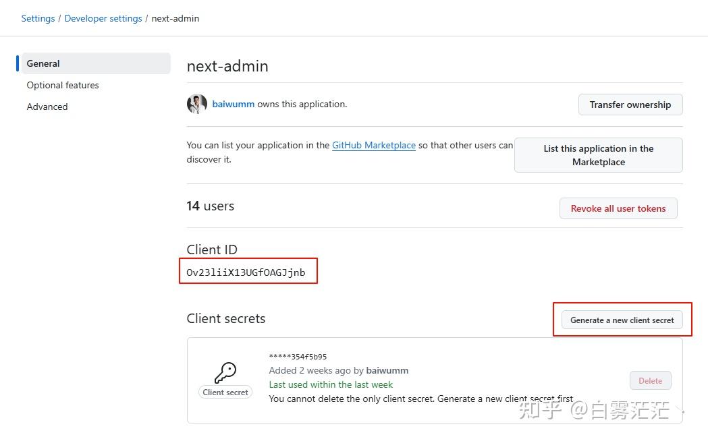708x439 pixels.
Task: Click the baiwumm owner profile link
Action: point(233,105)
